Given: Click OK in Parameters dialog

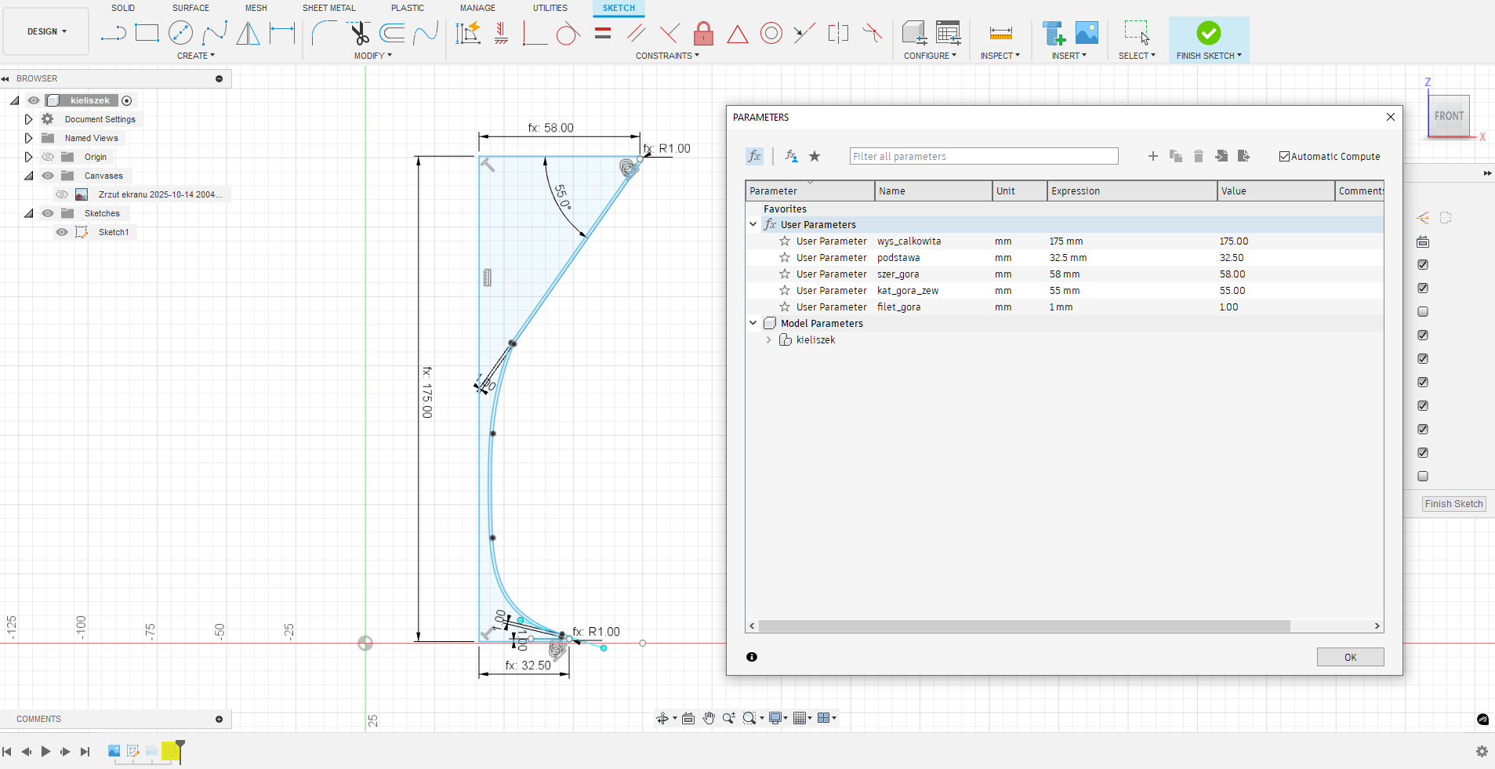Looking at the screenshot, I should (x=1349, y=657).
